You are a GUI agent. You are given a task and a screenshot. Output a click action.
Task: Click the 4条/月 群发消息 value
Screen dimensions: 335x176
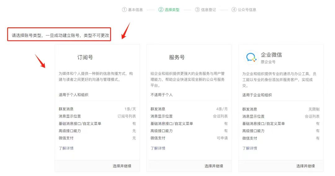(x=222, y=109)
